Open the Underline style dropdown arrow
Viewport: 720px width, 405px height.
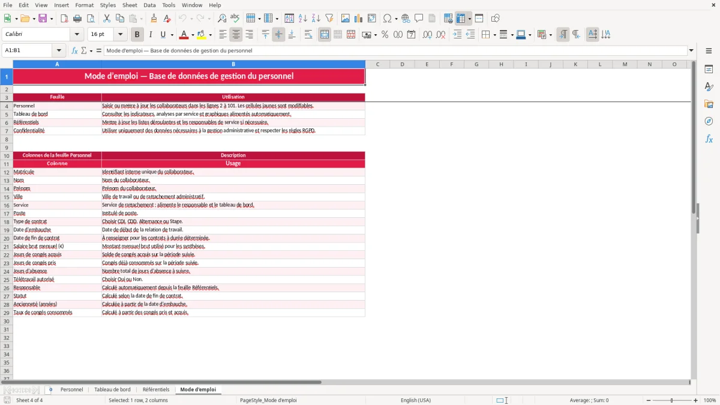(171, 35)
